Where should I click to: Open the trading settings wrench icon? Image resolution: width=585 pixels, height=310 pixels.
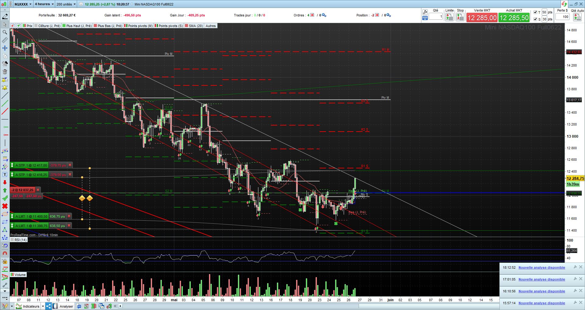pyautogui.click(x=425, y=12)
